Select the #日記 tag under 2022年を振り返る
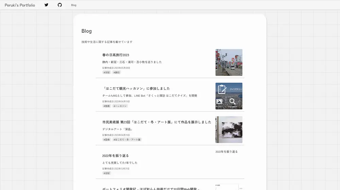The width and height of the screenshot is (340, 190). (107, 173)
